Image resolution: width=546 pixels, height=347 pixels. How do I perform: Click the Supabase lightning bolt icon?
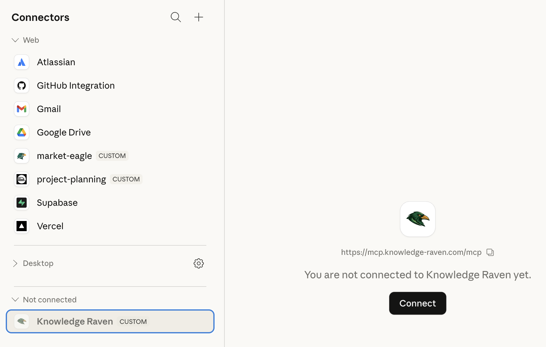tap(22, 203)
